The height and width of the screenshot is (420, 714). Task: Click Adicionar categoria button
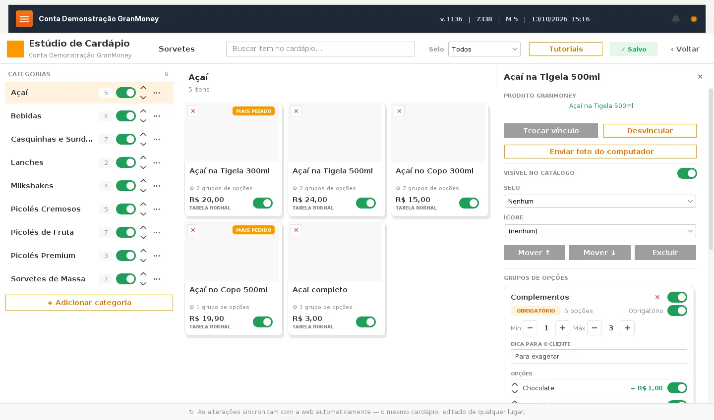point(89,303)
